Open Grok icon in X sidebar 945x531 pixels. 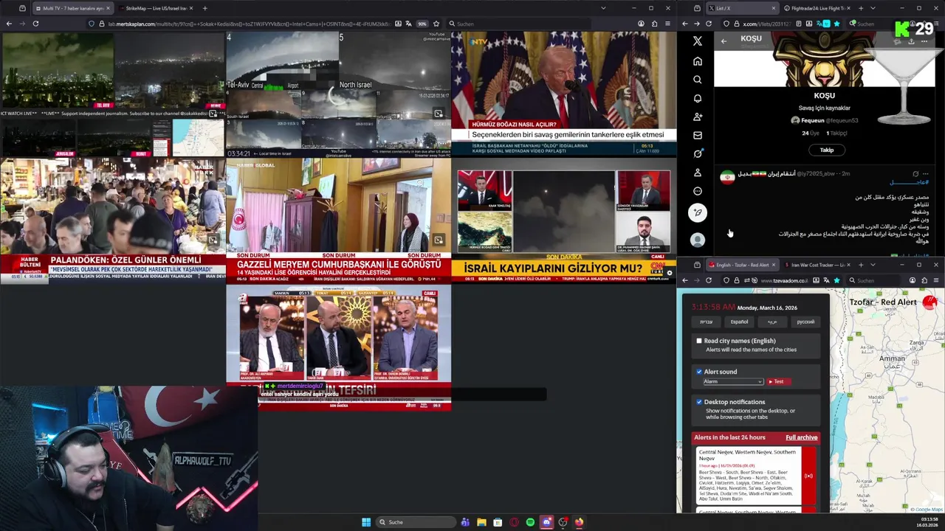[698, 153]
